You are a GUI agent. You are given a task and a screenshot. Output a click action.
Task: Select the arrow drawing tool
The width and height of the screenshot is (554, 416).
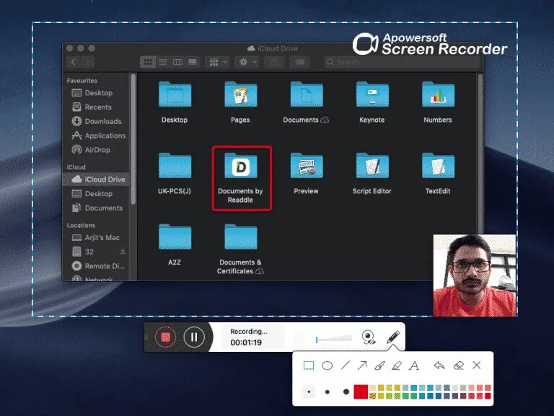[362, 365]
